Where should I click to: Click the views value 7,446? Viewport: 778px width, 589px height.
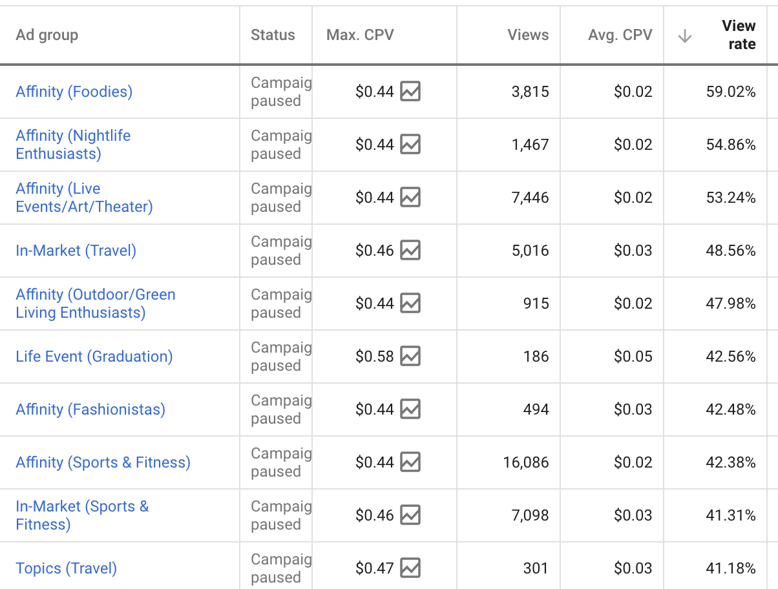[531, 198]
